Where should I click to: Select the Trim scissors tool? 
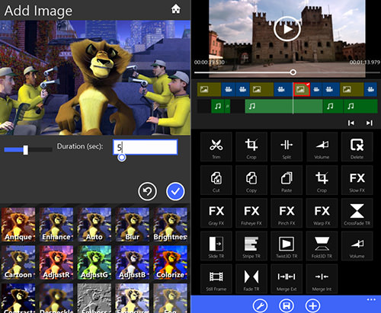[216, 147]
